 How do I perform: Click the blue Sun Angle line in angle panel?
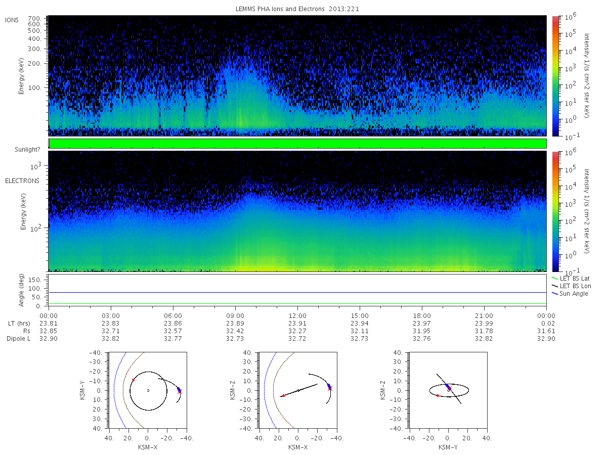pyautogui.click(x=297, y=292)
